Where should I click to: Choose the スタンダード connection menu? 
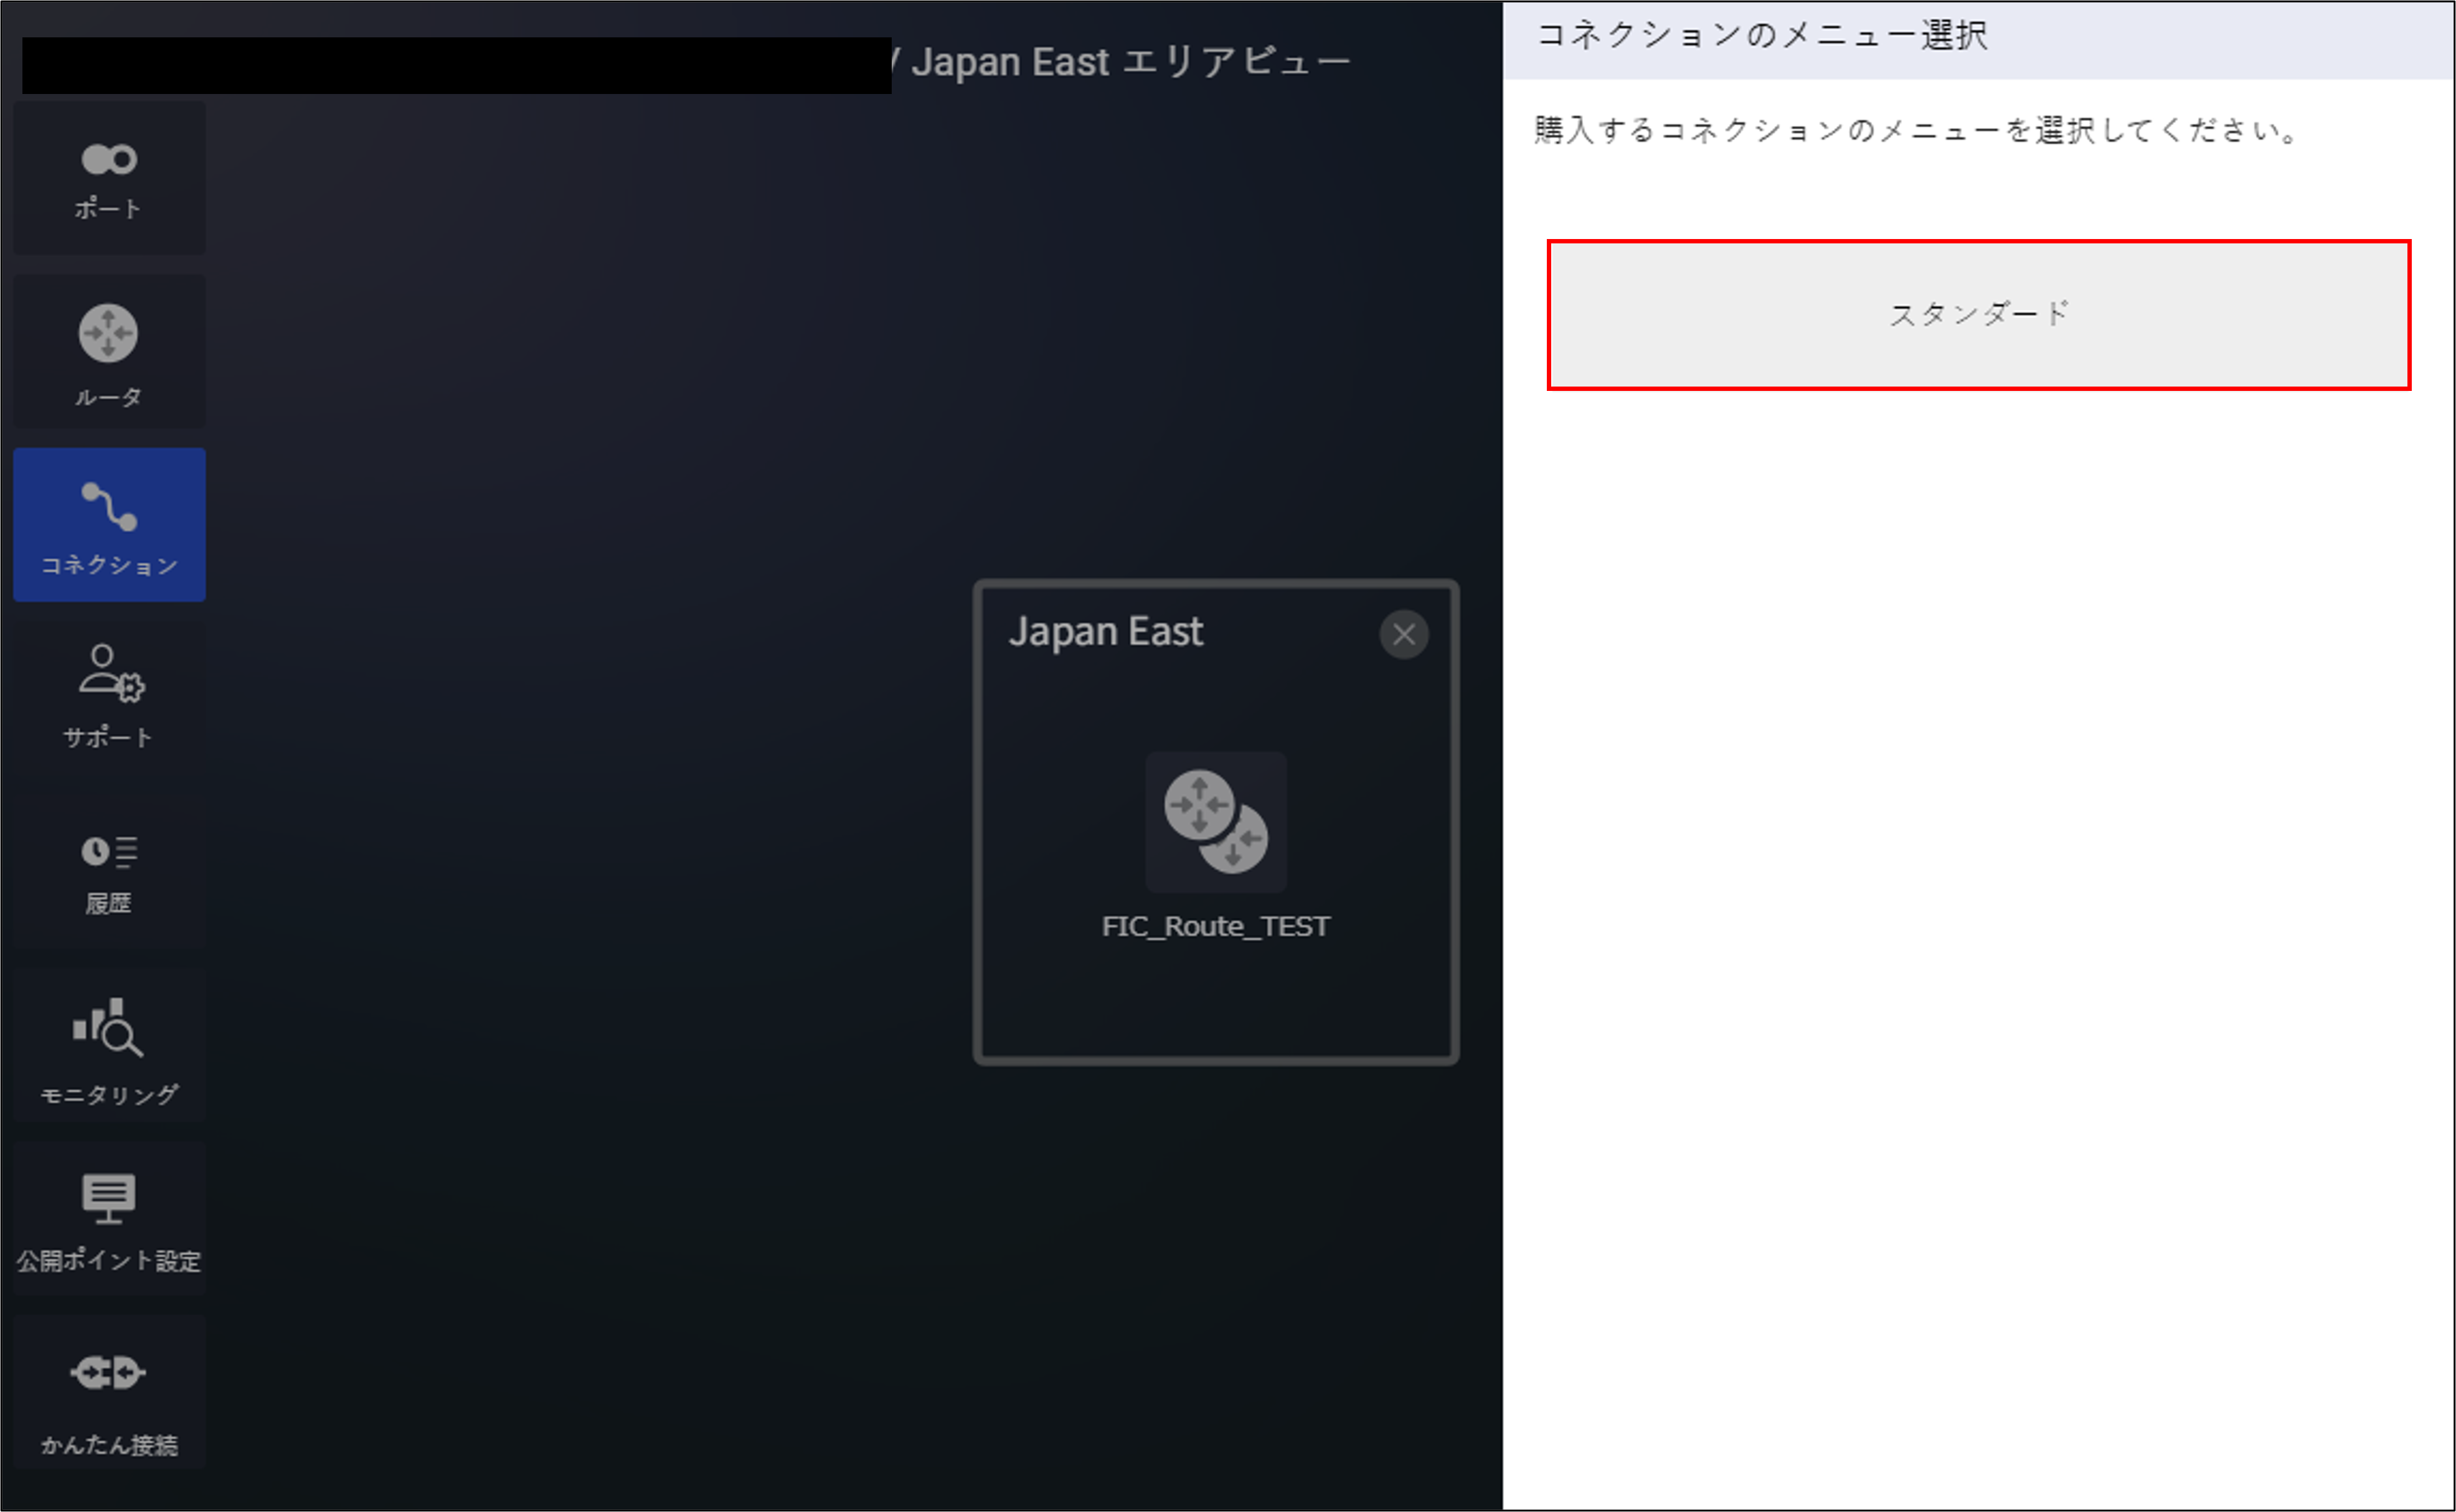pyautogui.click(x=1979, y=315)
